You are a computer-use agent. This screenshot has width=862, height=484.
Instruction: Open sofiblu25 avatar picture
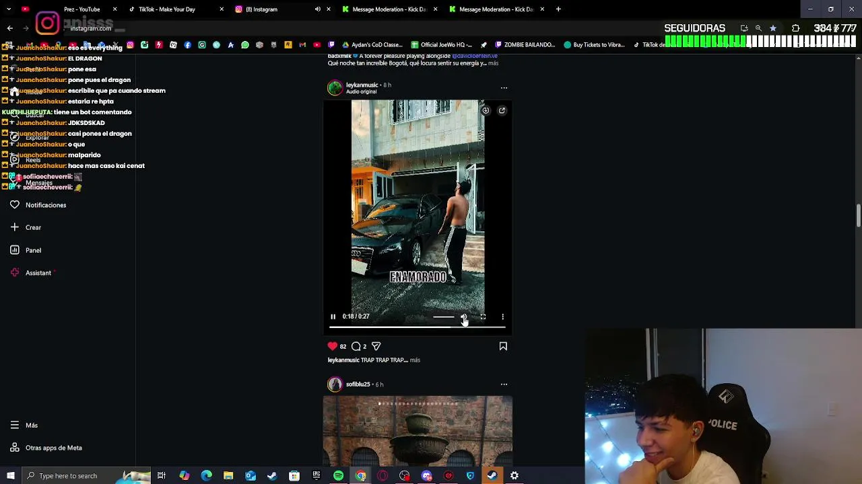point(335,385)
